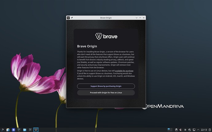
Task: Open the brightness tray icon
Action: tap(185, 130)
